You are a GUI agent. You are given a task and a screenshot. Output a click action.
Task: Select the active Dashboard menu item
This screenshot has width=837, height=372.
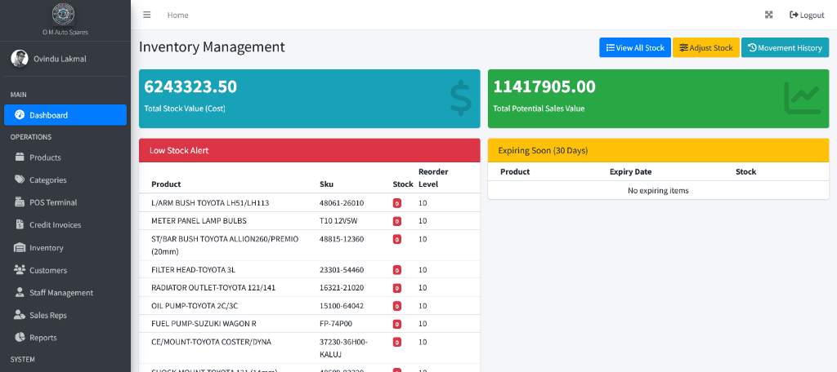65,115
